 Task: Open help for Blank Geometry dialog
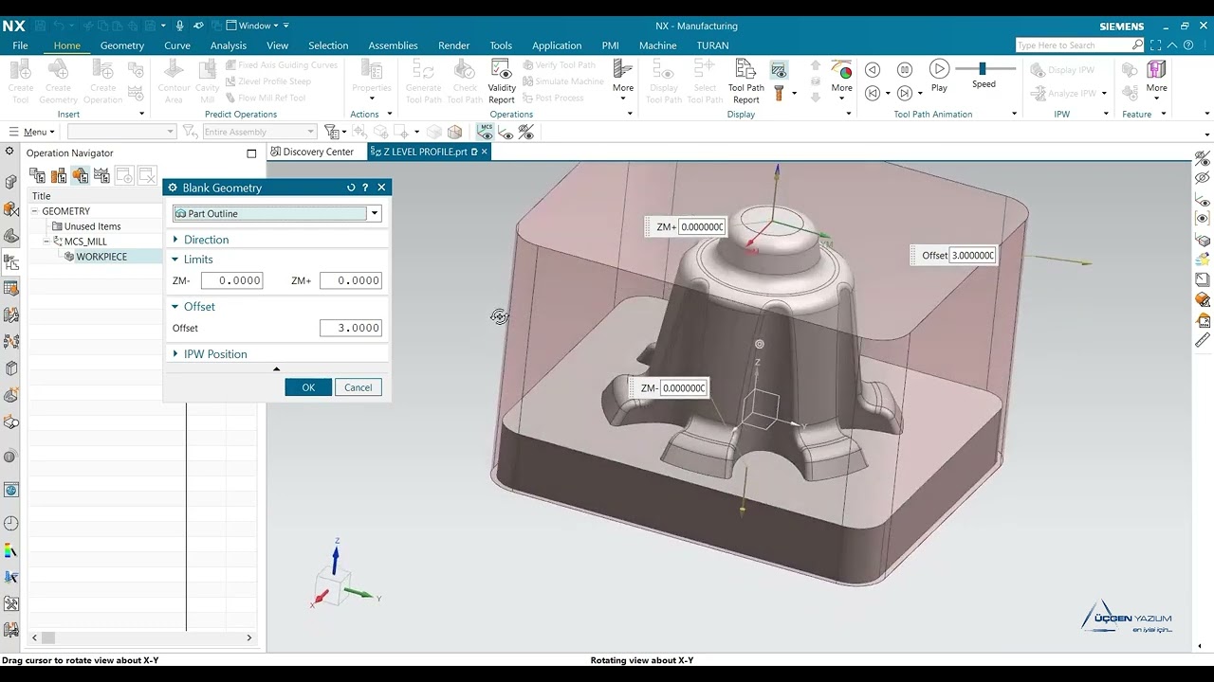365,188
